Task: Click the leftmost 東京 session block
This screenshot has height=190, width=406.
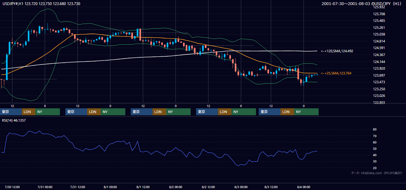Action: click(x=11, y=112)
